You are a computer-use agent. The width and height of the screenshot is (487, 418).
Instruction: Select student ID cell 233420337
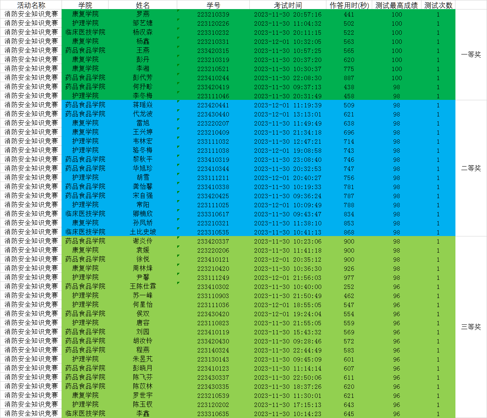(x=213, y=241)
